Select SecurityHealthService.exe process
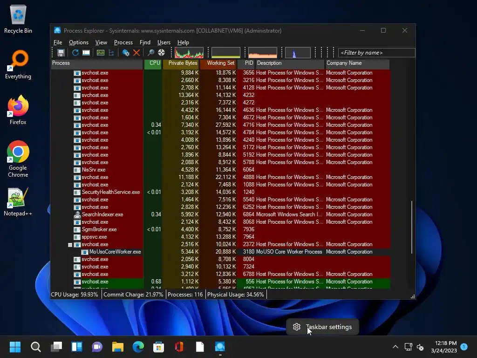The width and height of the screenshot is (477, 358). point(220,192)
